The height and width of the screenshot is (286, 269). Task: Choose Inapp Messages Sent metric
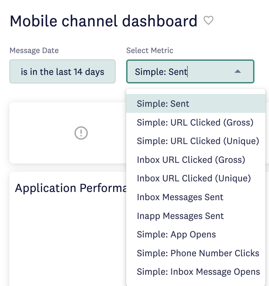(x=196, y=216)
